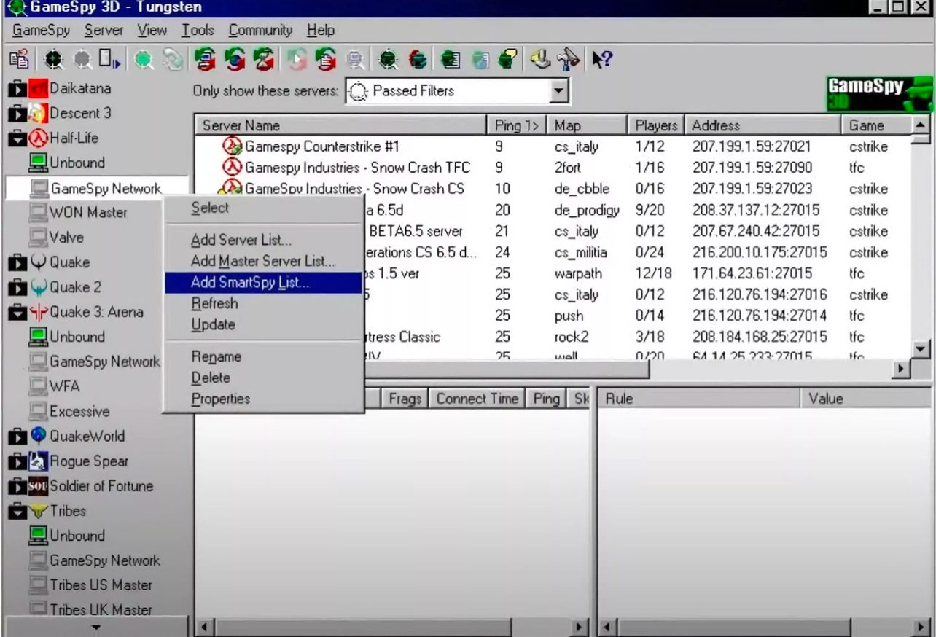Click the game tree scroll-down arrow
936x637 pixels.
[x=95, y=626]
